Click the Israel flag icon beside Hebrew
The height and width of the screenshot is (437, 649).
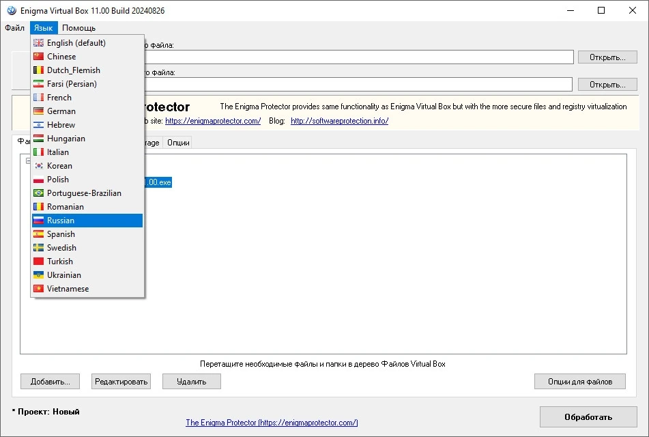click(x=38, y=125)
